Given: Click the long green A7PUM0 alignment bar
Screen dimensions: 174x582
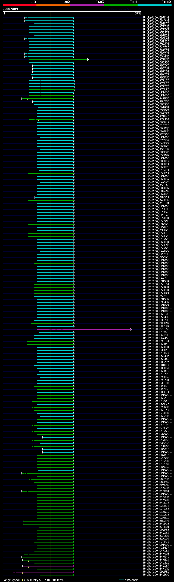Looking at the screenshot, I should coord(58,60).
